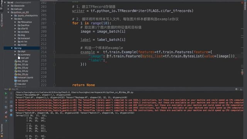
Task: Open instacart.ipynb notebook
Action: point(24,78)
